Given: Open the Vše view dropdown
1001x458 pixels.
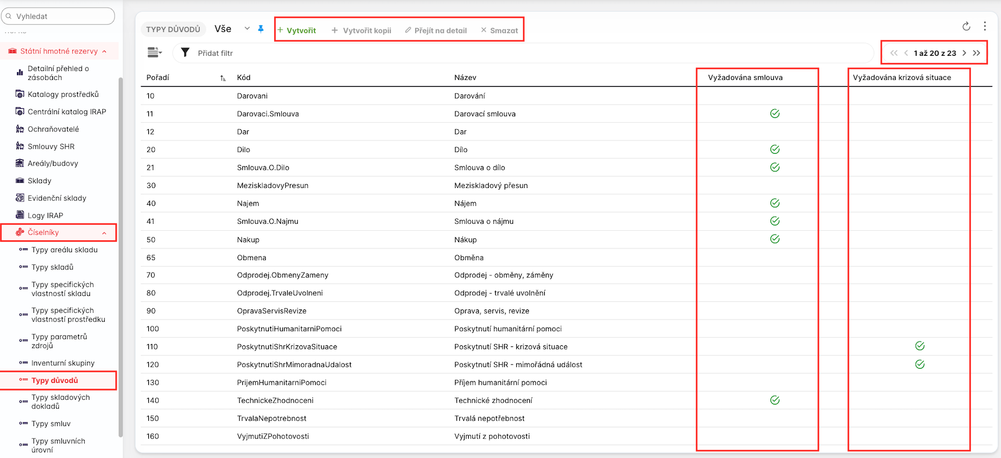Looking at the screenshot, I should pos(247,29).
